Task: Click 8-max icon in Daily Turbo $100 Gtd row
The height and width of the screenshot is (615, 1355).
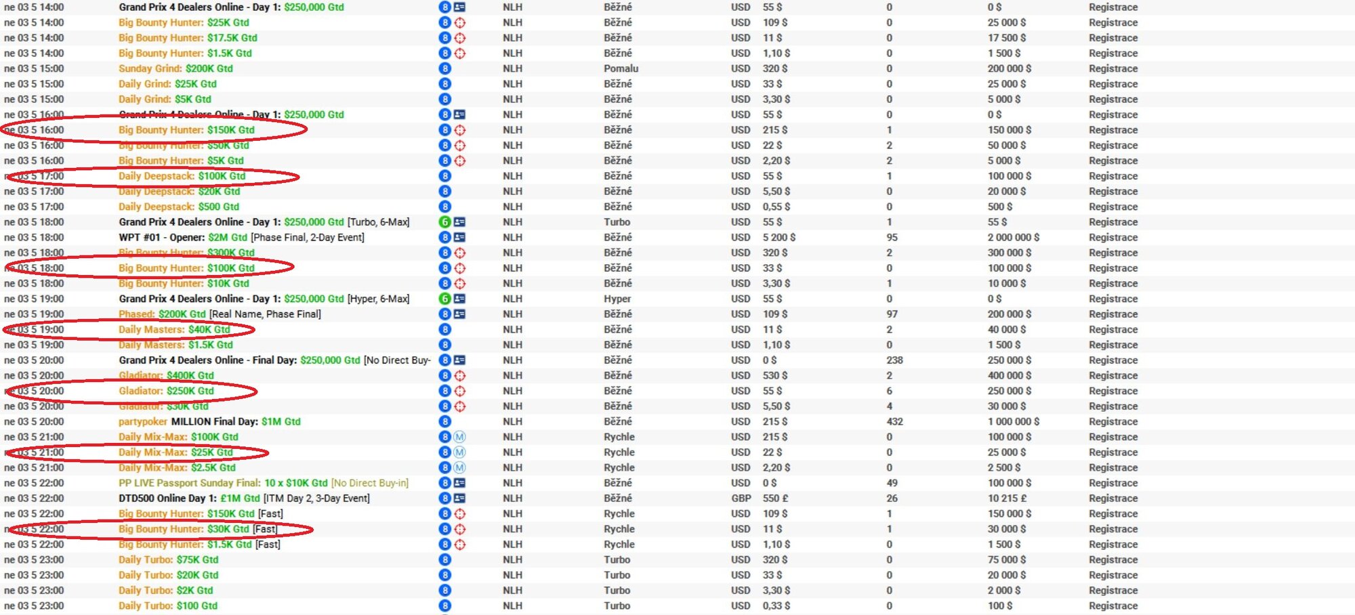Action: [445, 606]
